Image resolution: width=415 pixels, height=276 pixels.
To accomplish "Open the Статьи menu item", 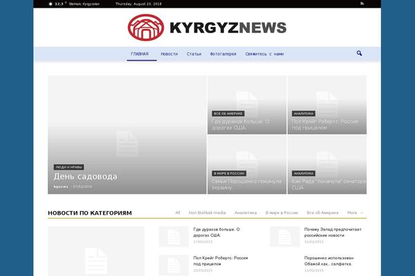I will coord(194,54).
